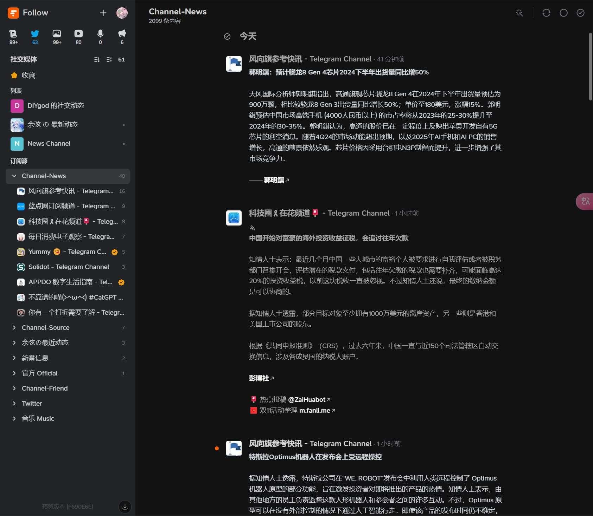Open the audio podcasts view
The width and height of the screenshot is (593, 516).
click(100, 34)
